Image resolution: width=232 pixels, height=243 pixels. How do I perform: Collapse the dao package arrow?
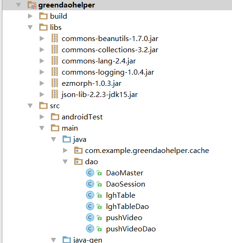(x=65, y=162)
